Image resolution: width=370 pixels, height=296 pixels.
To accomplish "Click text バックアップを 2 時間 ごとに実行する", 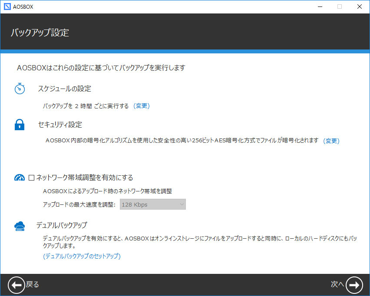I will (x=86, y=106).
